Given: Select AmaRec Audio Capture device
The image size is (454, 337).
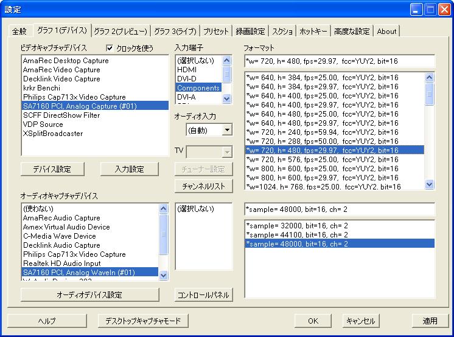Looking at the screenshot, I should (x=90, y=218).
